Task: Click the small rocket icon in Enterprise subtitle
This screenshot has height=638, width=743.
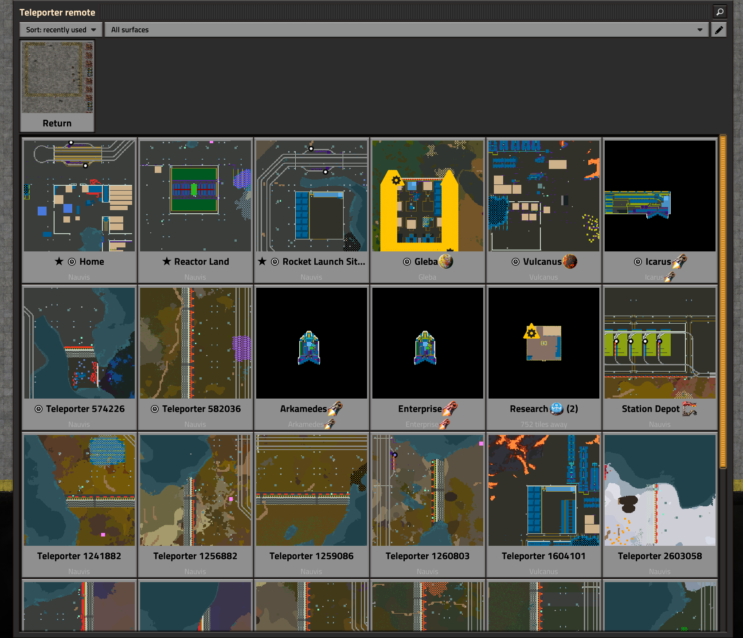Action: tap(444, 424)
